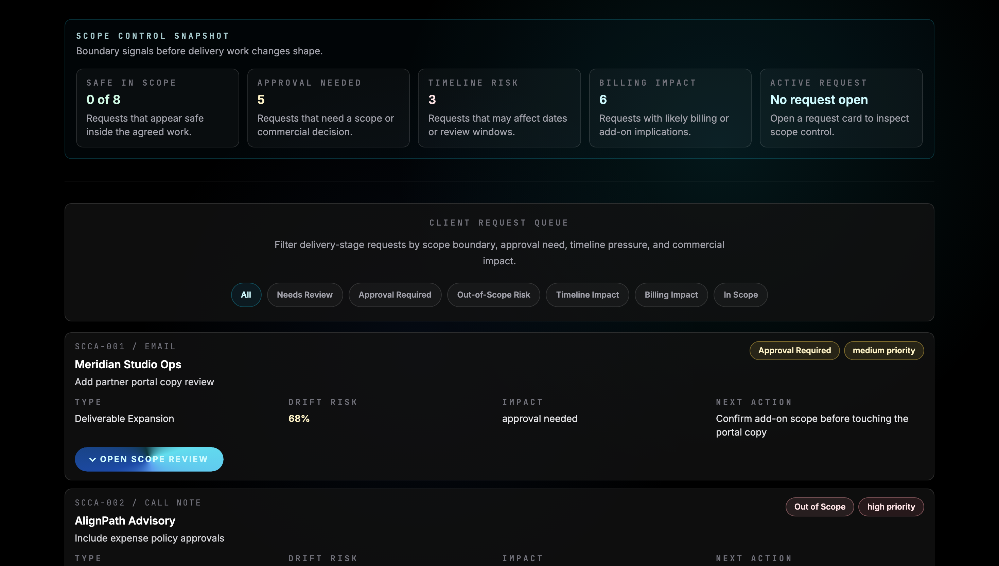Click the 'No request open' heading
This screenshot has width=999, height=566.
point(819,100)
